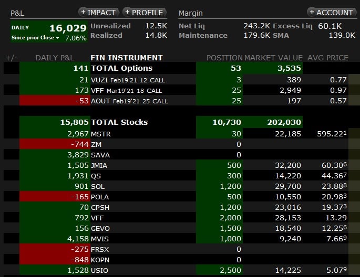Image resolution: width=360 pixels, height=277 pixels.
Task: Click total options market value 3,535
Action: [273, 68]
